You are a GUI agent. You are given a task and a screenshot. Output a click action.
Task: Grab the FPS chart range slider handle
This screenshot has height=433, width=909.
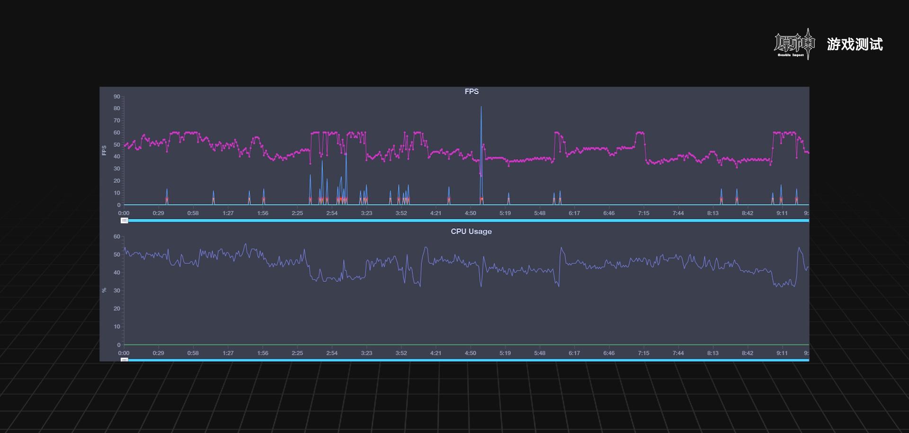click(124, 220)
